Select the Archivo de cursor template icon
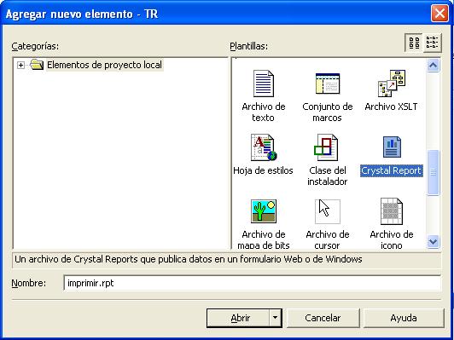 [x=328, y=211]
